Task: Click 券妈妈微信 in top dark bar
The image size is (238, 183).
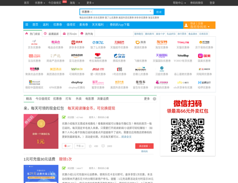Action: [196, 3]
